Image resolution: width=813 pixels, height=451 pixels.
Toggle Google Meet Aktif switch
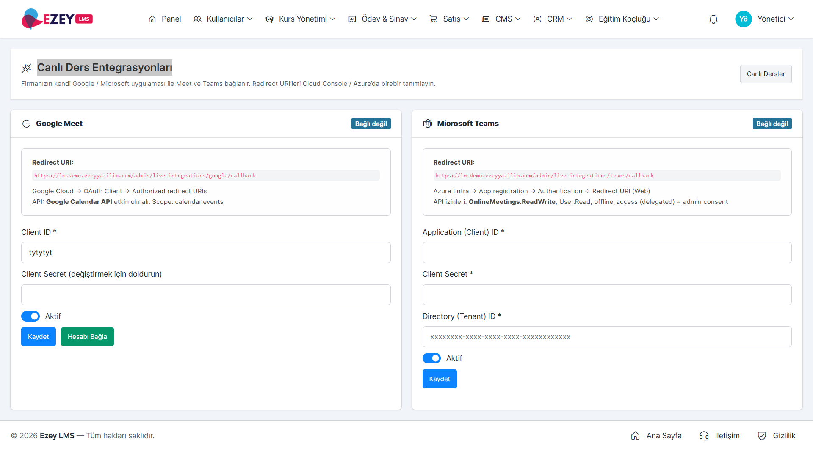[30, 316]
